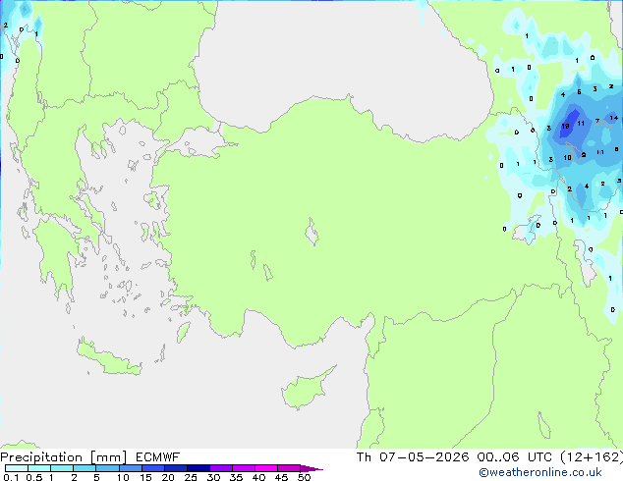Select the 25 to 30 mm dark blue swatch
Screen dimensions: 623x481
tap(198, 468)
